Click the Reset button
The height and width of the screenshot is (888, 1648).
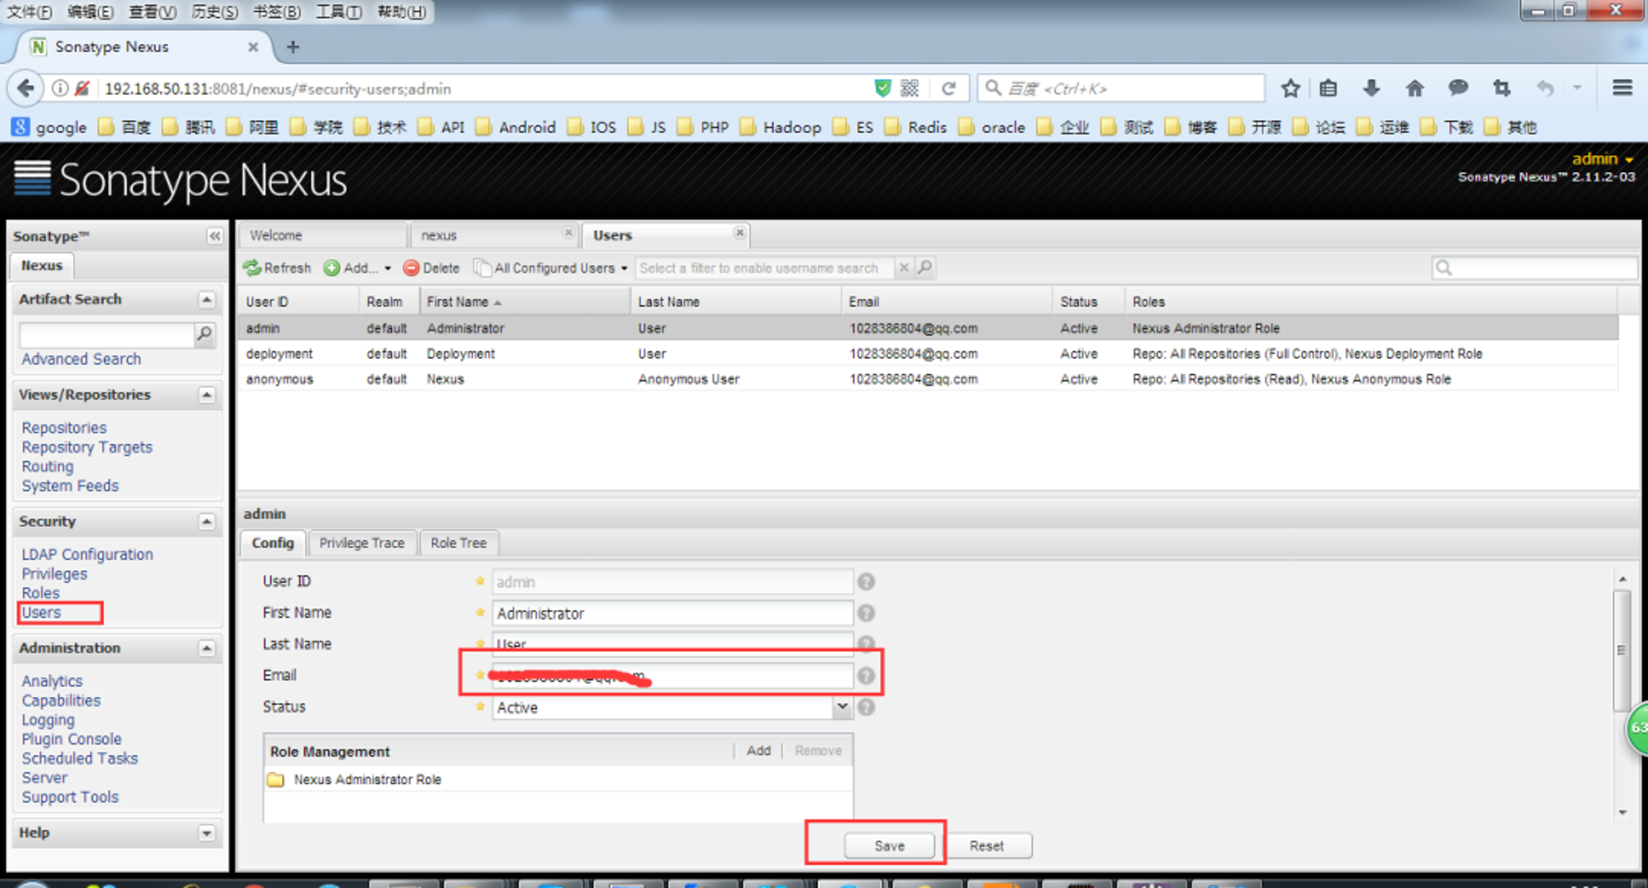(x=986, y=846)
